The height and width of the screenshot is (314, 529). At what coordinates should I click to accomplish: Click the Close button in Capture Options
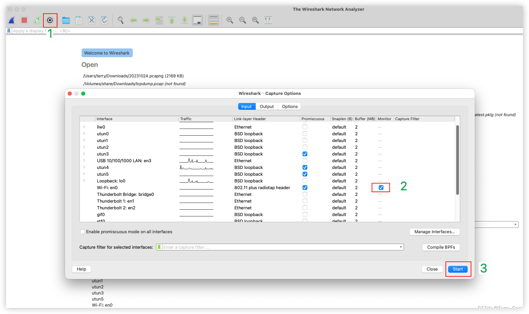point(432,269)
